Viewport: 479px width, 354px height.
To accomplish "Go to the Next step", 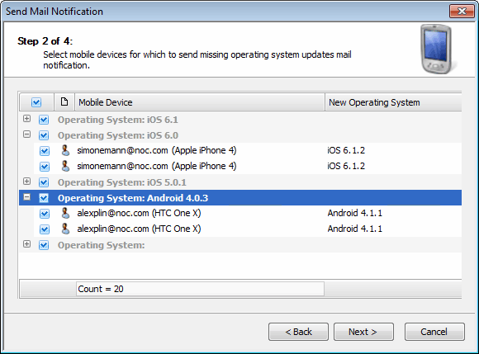I will [x=363, y=332].
